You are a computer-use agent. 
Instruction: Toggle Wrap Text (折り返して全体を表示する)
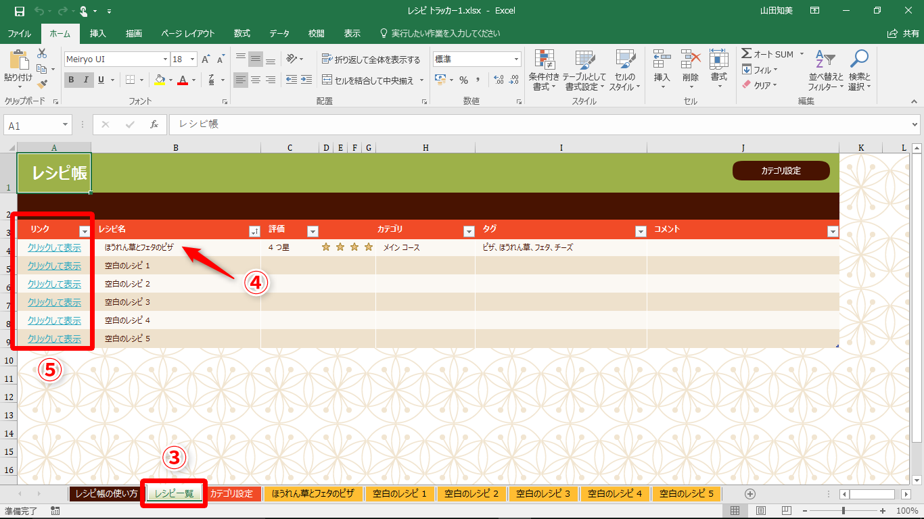tap(371, 59)
